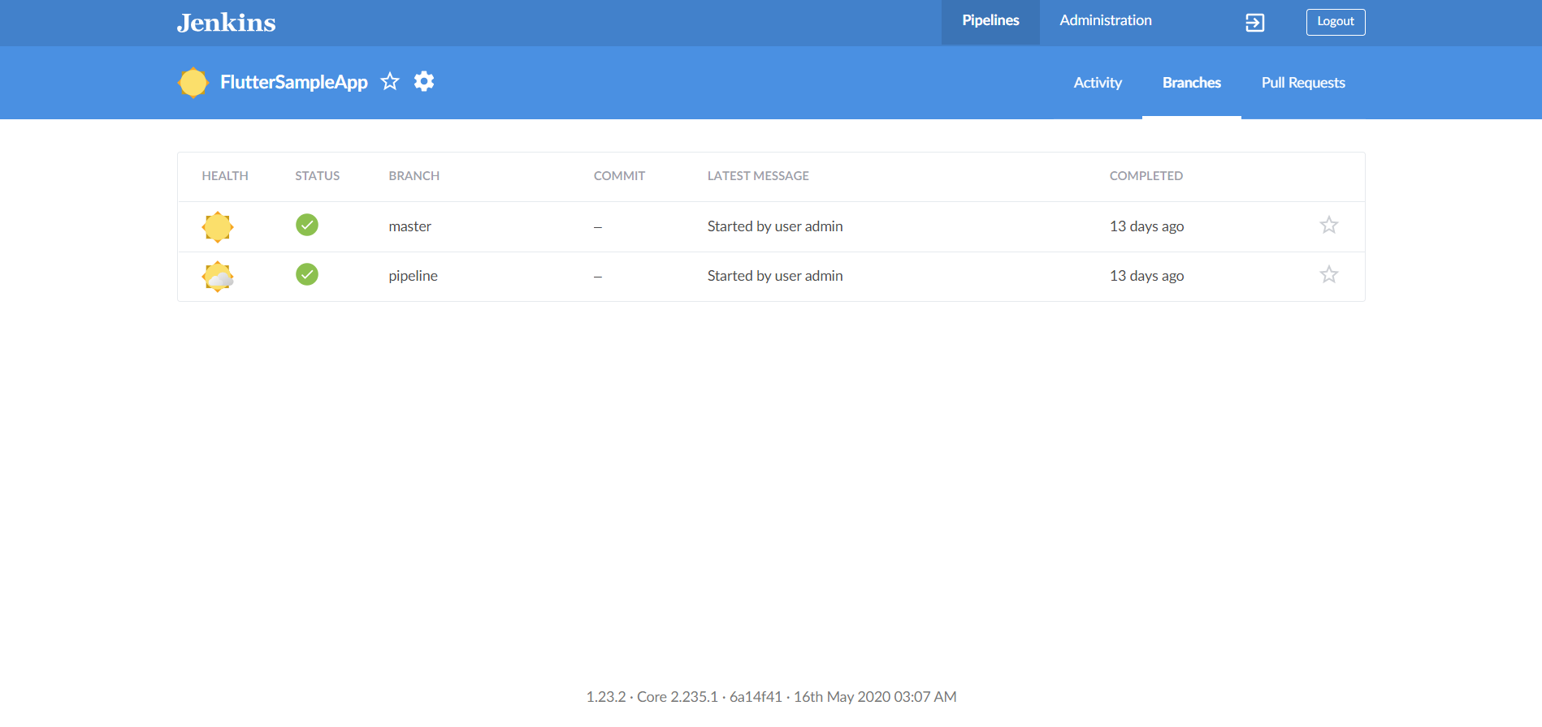Screen dimensions: 1542x727
Task: Click the pipeline branch success status icon
Action: coord(307,274)
